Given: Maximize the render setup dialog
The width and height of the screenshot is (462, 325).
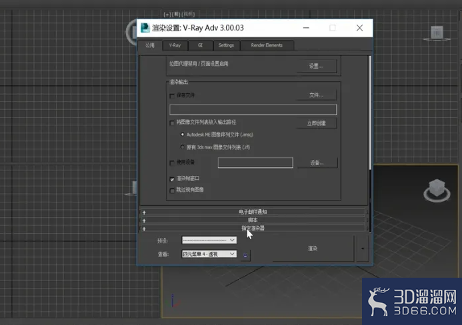Looking at the screenshot, I should (333, 28).
